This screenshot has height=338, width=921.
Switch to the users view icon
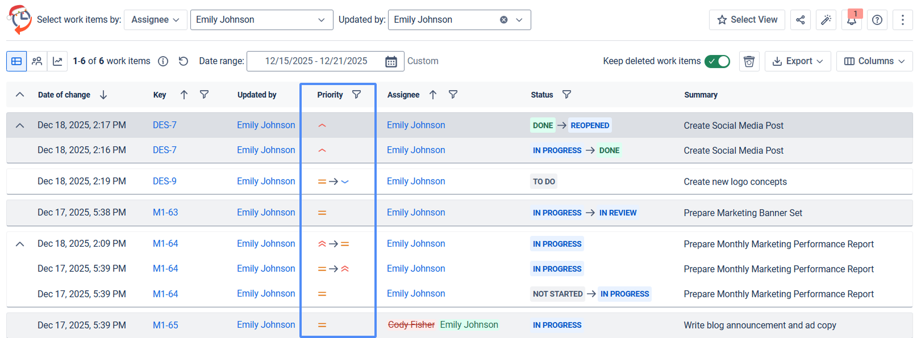(x=37, y=61)
